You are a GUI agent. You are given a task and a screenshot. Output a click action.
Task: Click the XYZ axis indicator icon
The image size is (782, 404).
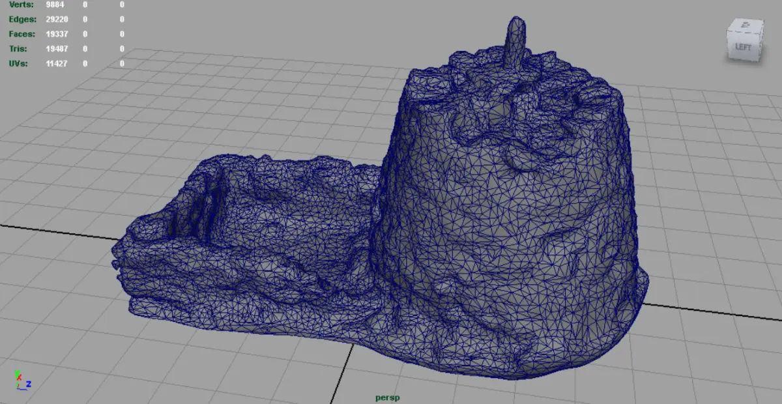tap(22, 380)
